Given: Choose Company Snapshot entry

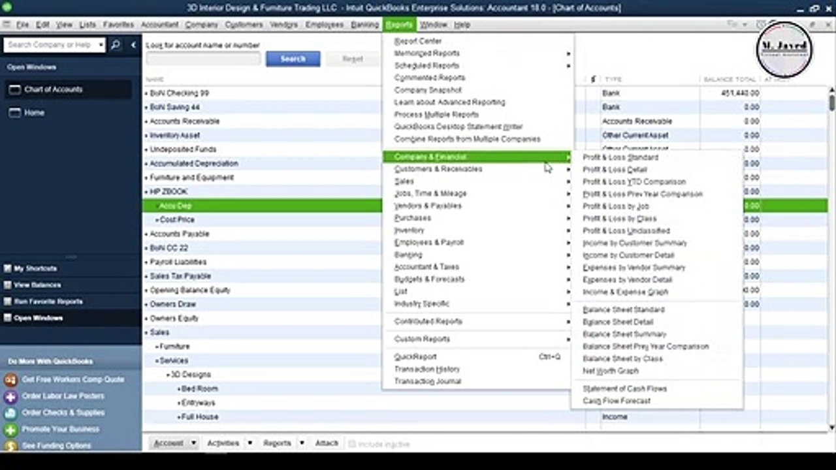Looking at the screenshot, I should click(x=428, y=90).
